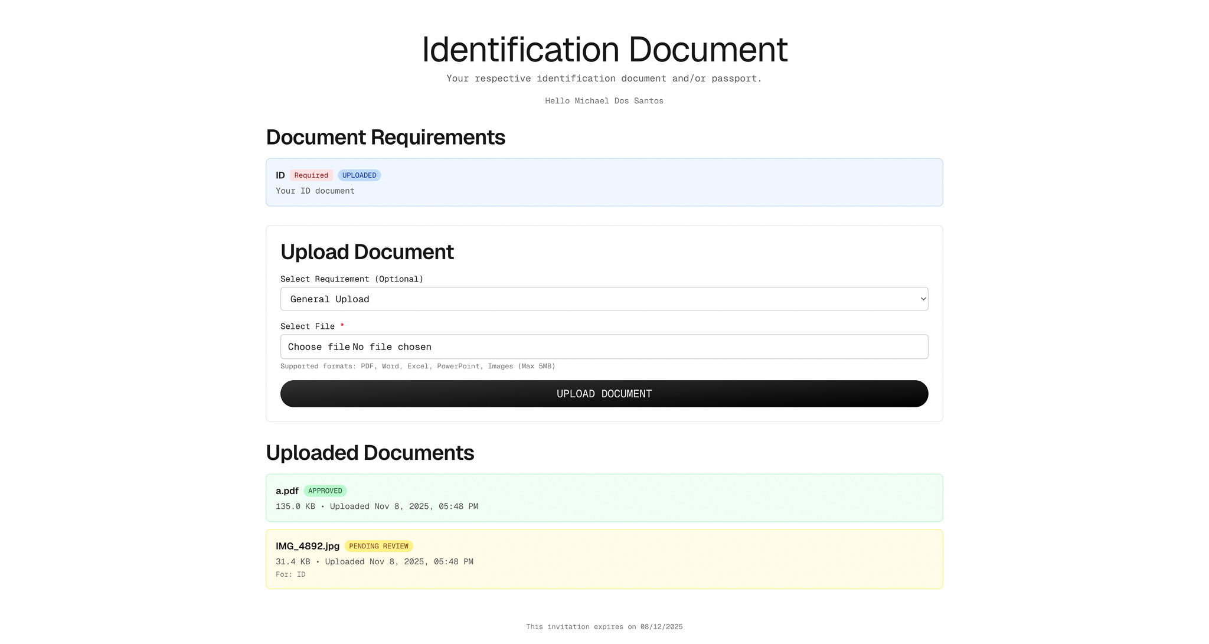Click the APPROVED badge on a.pdf
The width and height of the screenshot is (1209, 644).
(325, 491)
